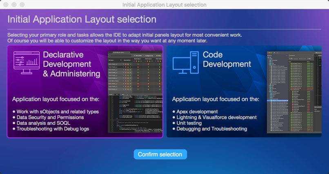Click the 'Initial Application Layout selection' page heading
The height and width of the screenshot is (174, 329).
(82, 19)
